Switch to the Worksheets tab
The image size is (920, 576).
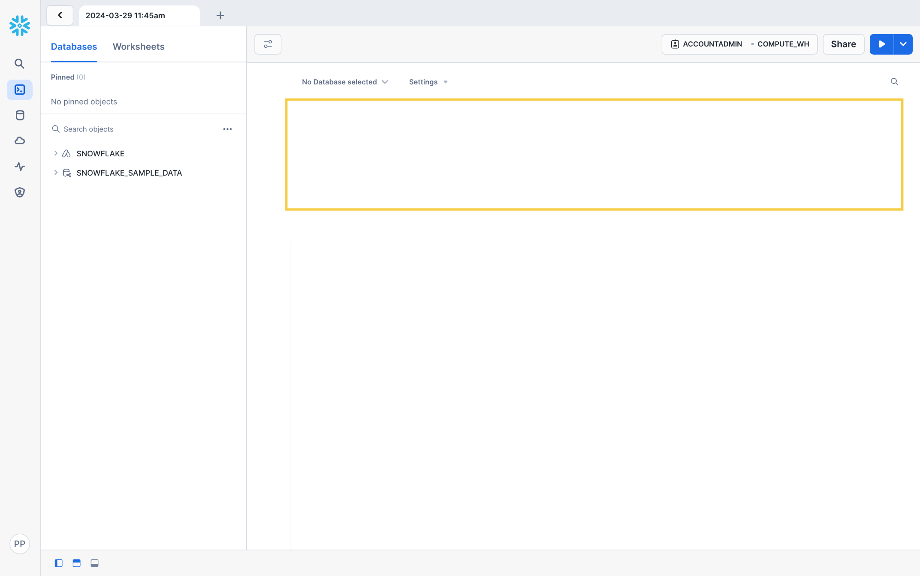click(138, 46)
